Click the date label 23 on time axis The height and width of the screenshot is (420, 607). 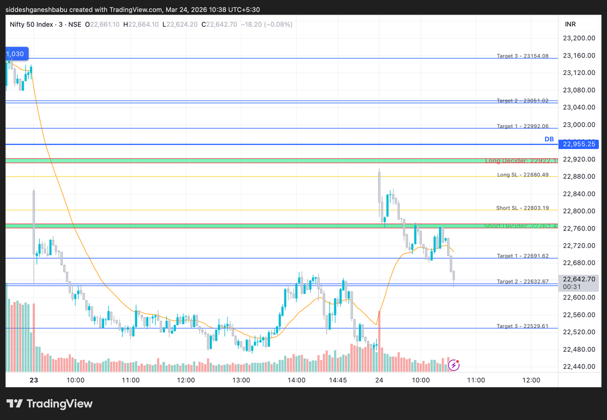pyautogui.click(x=34, y=380)
